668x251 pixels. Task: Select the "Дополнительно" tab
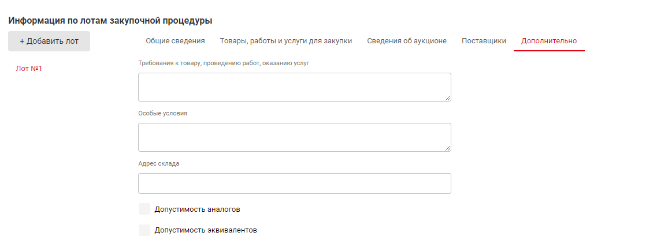click(x=549, y=41)
